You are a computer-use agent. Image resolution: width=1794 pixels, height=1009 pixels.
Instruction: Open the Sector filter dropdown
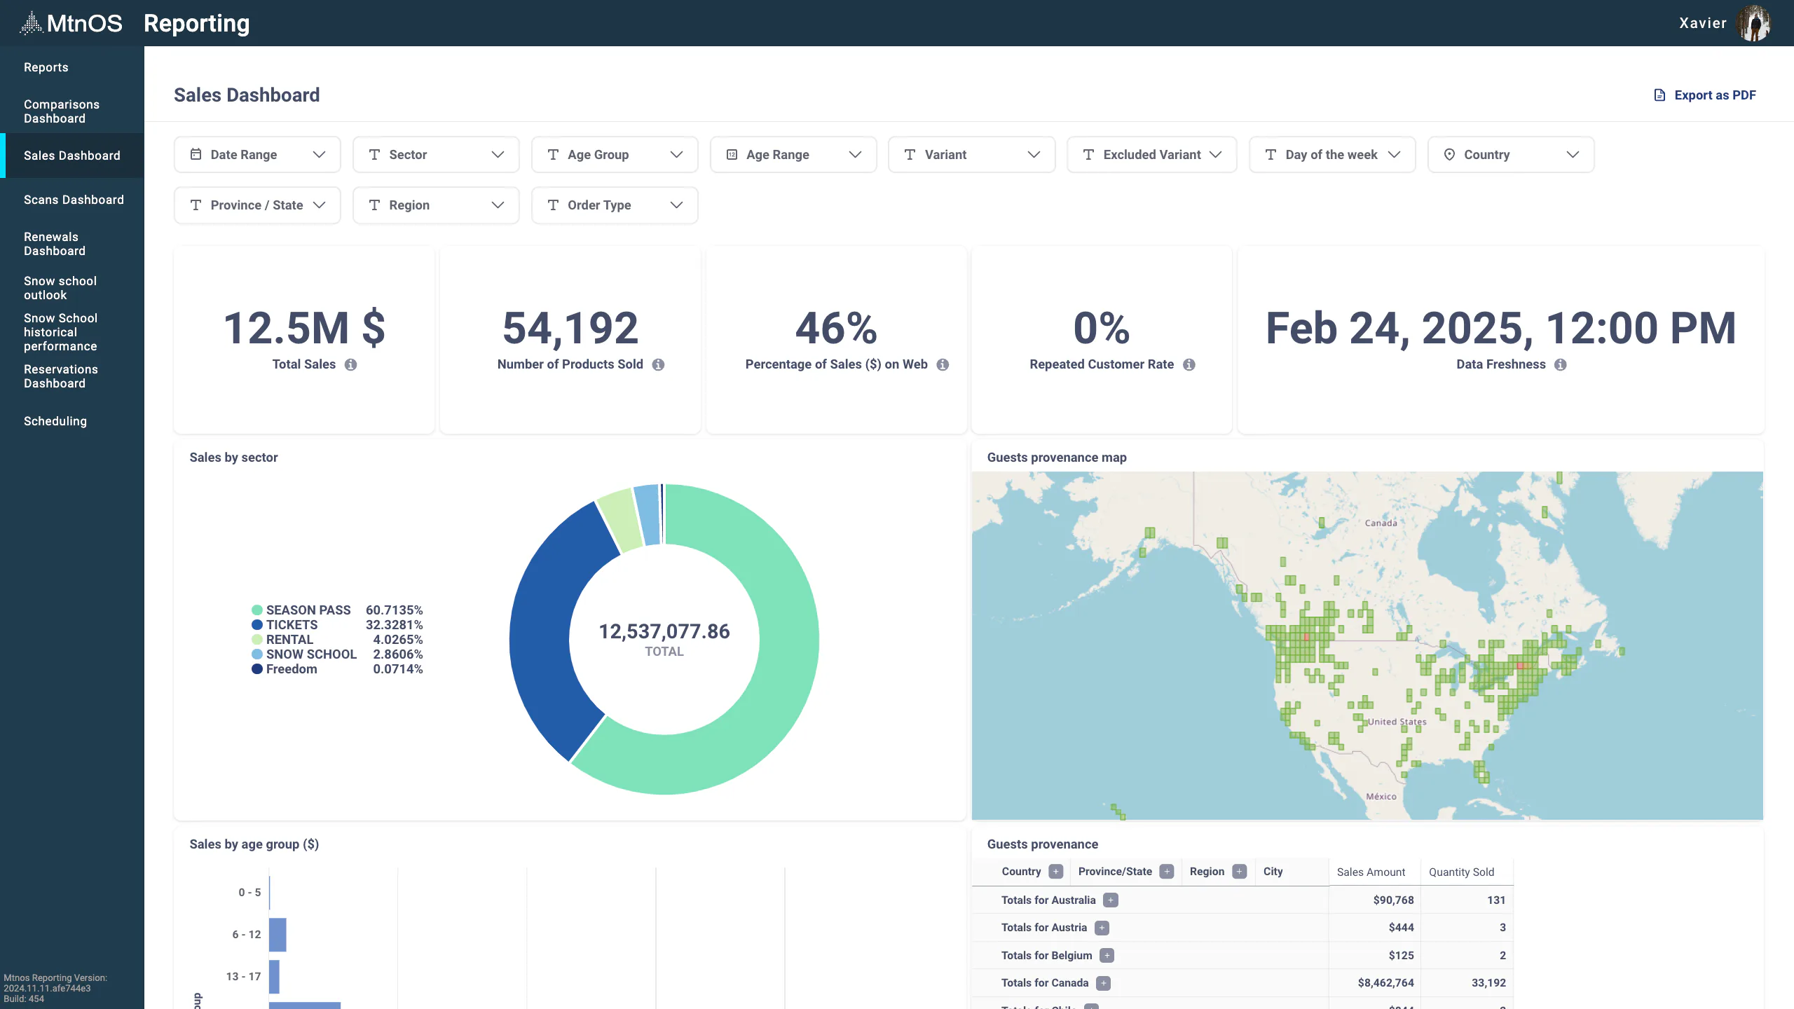(x=436, y=155)
